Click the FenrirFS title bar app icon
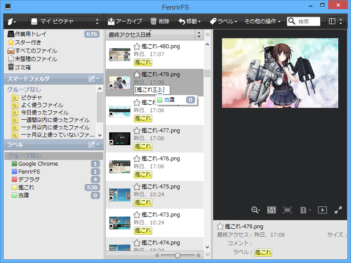Image resolution: width=351 pixels, height=263 pixels. click(8, 7)
